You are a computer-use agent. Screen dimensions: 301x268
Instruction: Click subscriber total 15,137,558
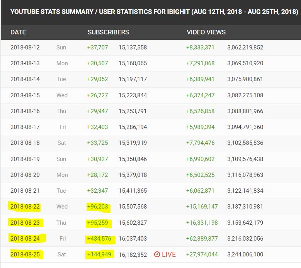(x=133, y=47)
